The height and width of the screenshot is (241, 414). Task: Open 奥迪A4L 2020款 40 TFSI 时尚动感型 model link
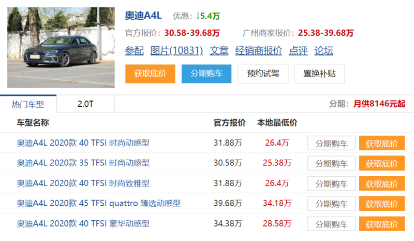coord(83,143)
